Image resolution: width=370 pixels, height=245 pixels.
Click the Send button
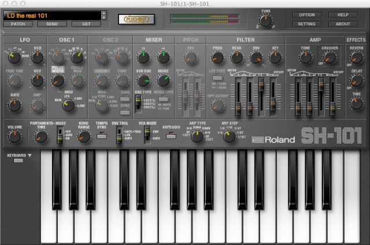coord(52,24)
